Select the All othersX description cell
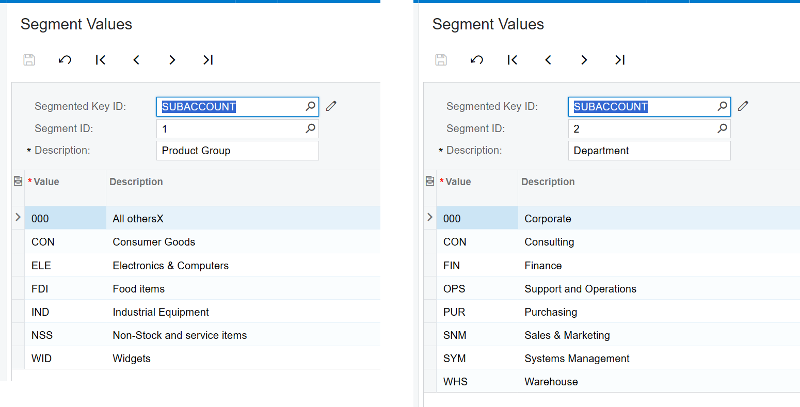Image resolution: width=800 pixels, height=407 pixels. pos(243,218)
